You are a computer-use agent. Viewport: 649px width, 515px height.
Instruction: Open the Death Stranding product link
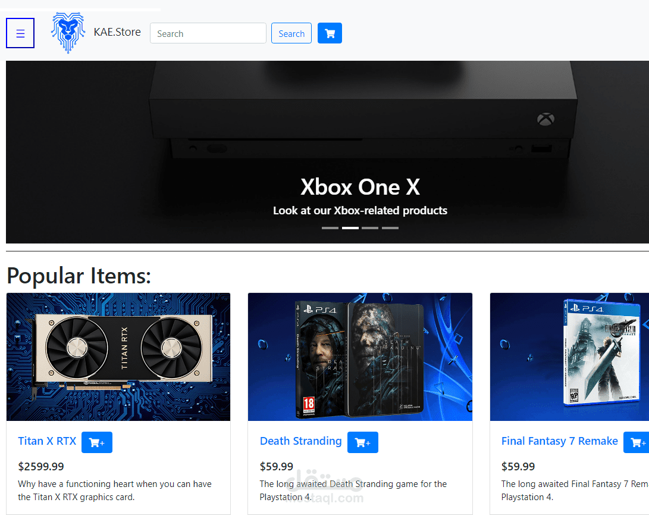click(301, 441)
